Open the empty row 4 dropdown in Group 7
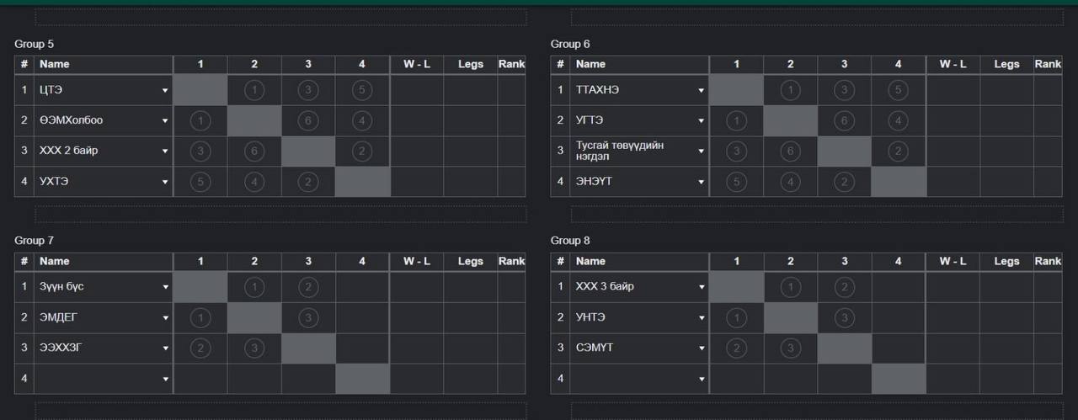 165,380
